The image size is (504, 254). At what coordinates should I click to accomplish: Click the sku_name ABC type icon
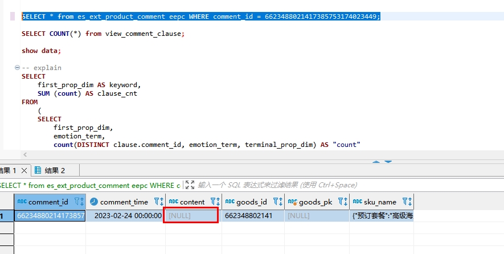pos(358,202)
